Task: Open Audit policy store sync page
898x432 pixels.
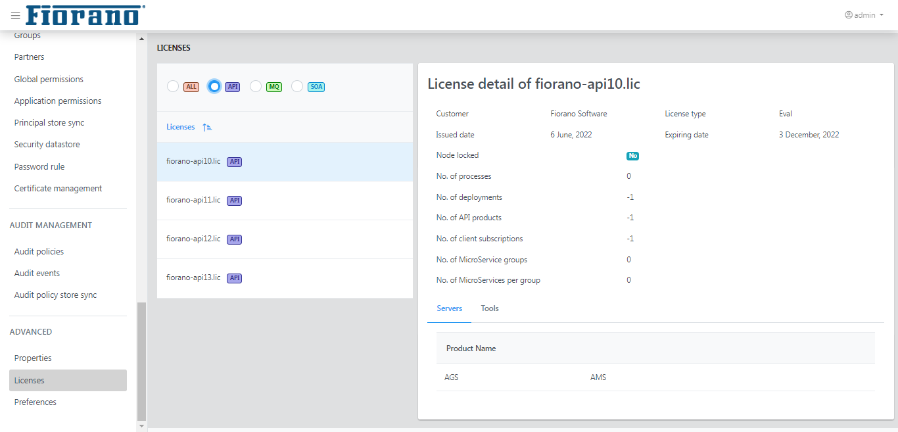Action: coord(55,295)
